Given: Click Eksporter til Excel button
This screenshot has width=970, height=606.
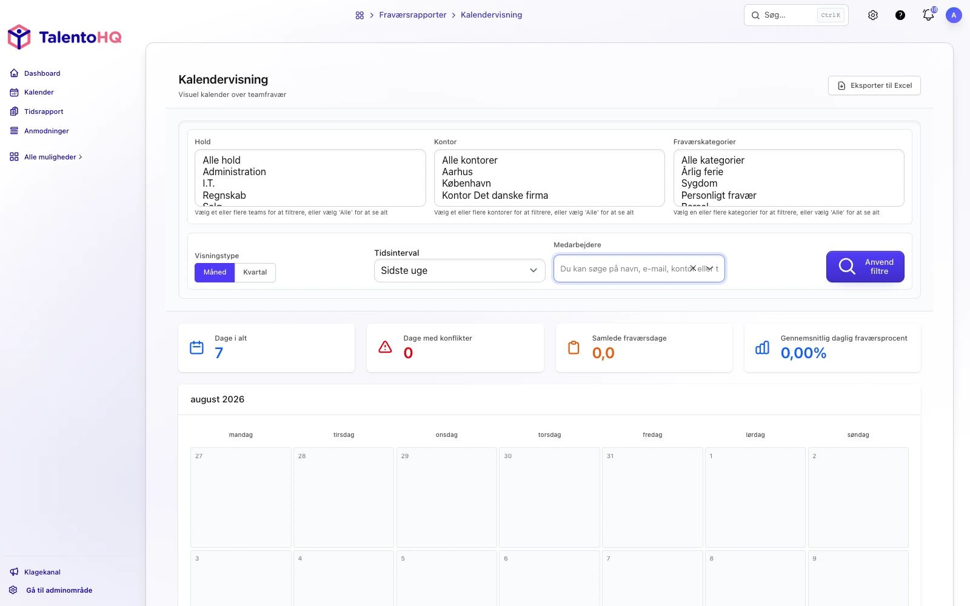Looking at the screenshot, I should [x=874, y=85].
